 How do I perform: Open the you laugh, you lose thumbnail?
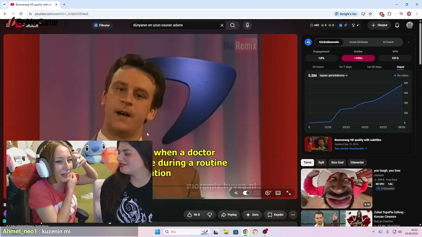pyautogui.click(x=337, y=188)
